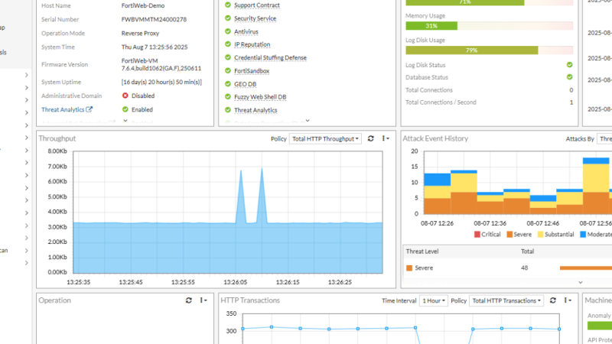Toggle Severe series in attack legend
The width and height of the screenshot is (612, 344).
coord(519,235)
